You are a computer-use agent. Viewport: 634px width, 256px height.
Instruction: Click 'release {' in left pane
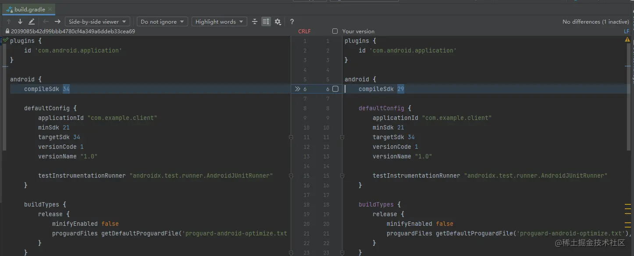point(54,214)
